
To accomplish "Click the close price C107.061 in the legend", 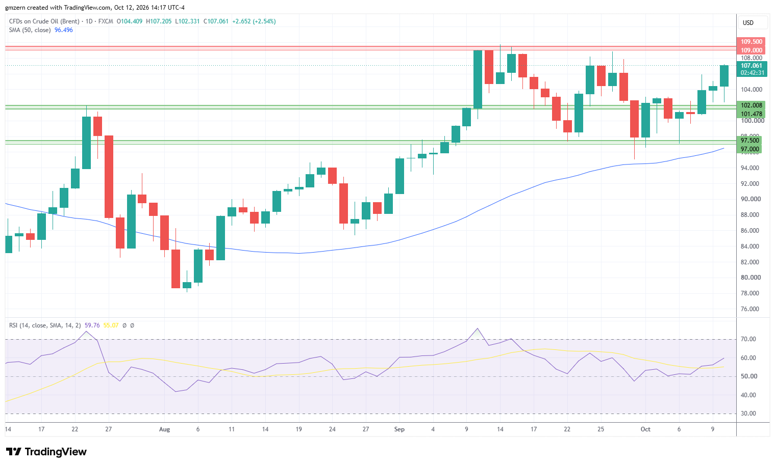I will click(216, 21).
